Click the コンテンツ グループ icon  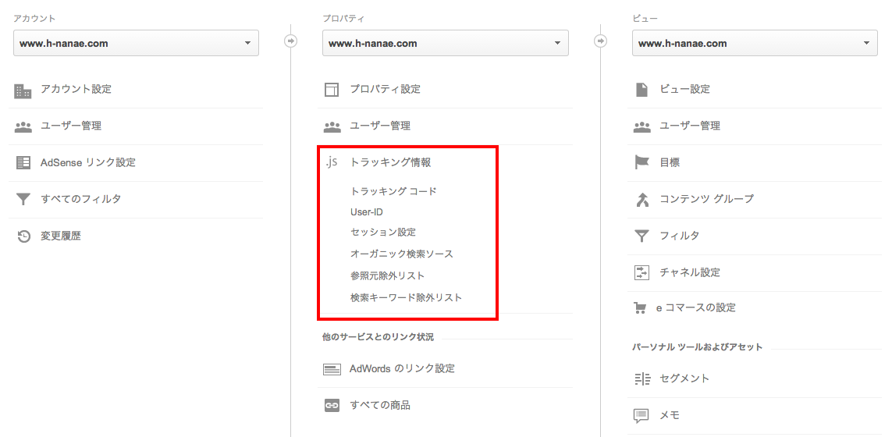click(x=641, y=199)
